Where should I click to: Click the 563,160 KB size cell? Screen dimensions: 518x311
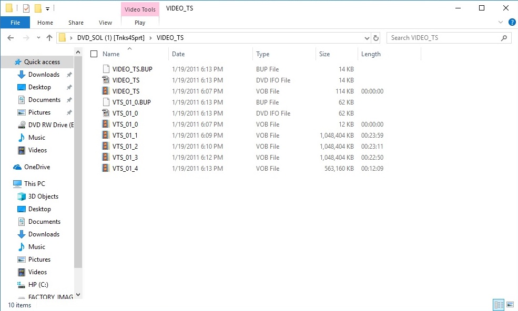(339, 169)
